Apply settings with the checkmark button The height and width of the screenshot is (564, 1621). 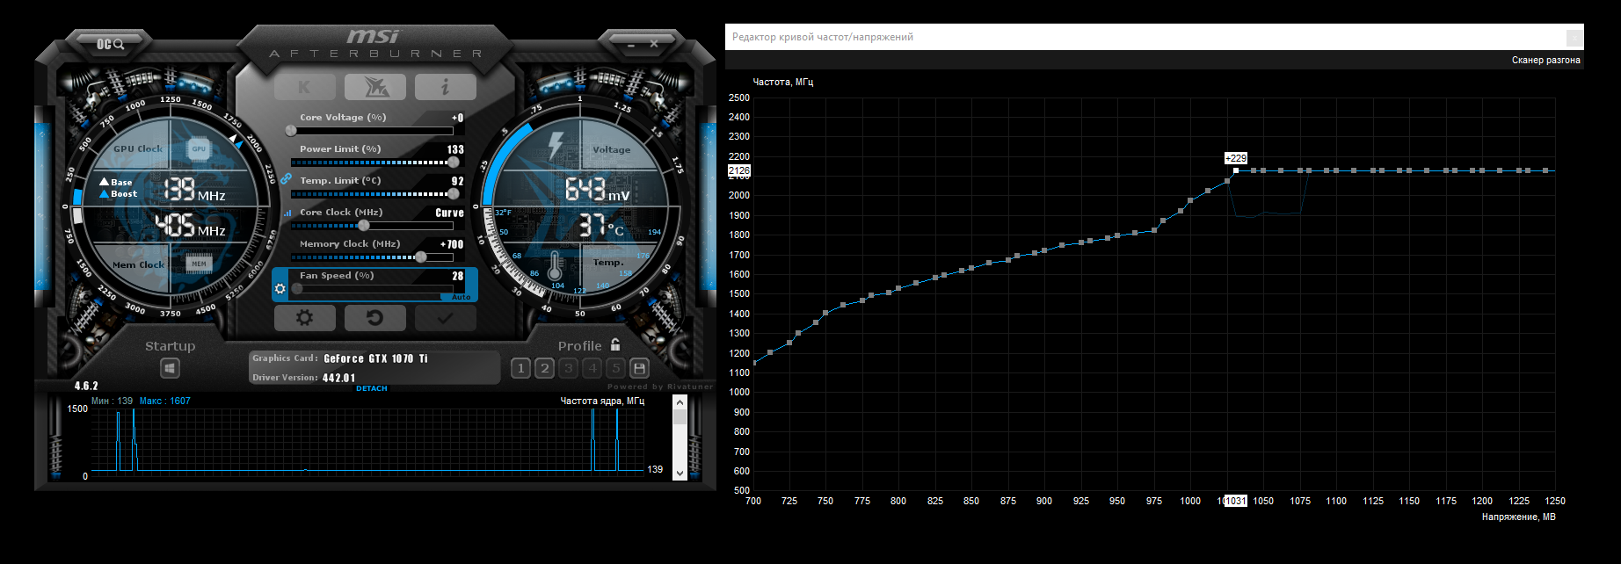point(445,318)
